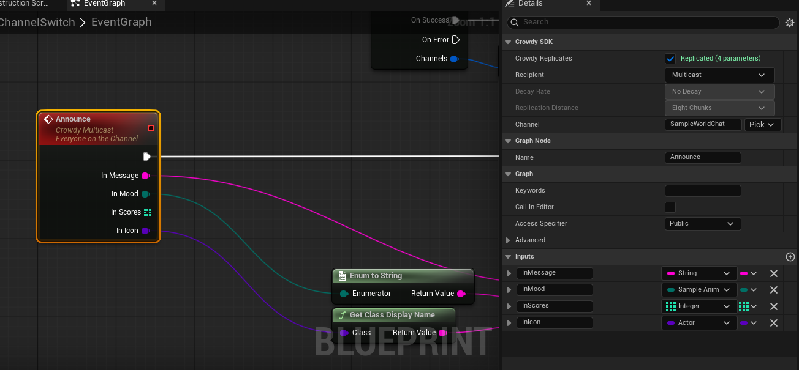Click the Channels blue output pin

tap(455, 59)
